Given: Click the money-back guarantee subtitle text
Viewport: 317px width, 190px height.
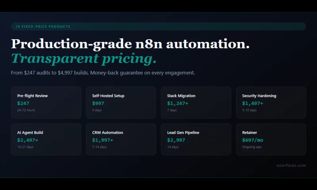Looking at the screenshot, I should pyautogui.click(x=103, y=73).
